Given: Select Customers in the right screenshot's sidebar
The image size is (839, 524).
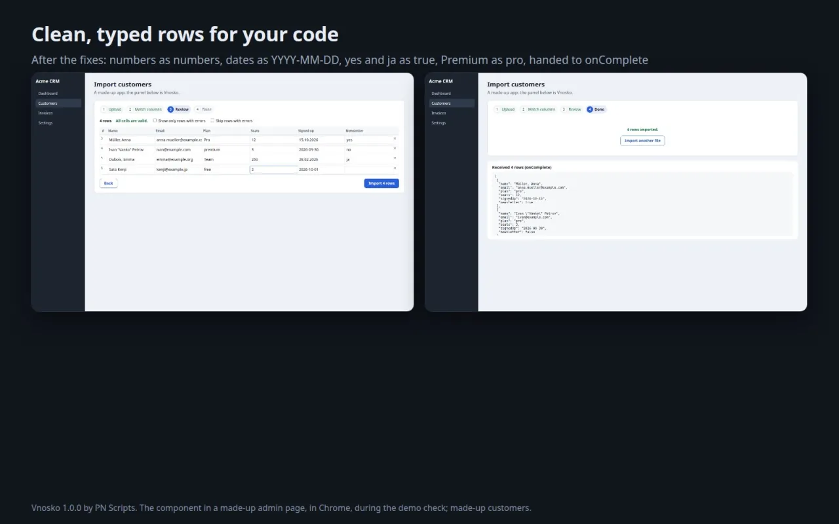Looking at the screenshot, I should click(452, 103).
